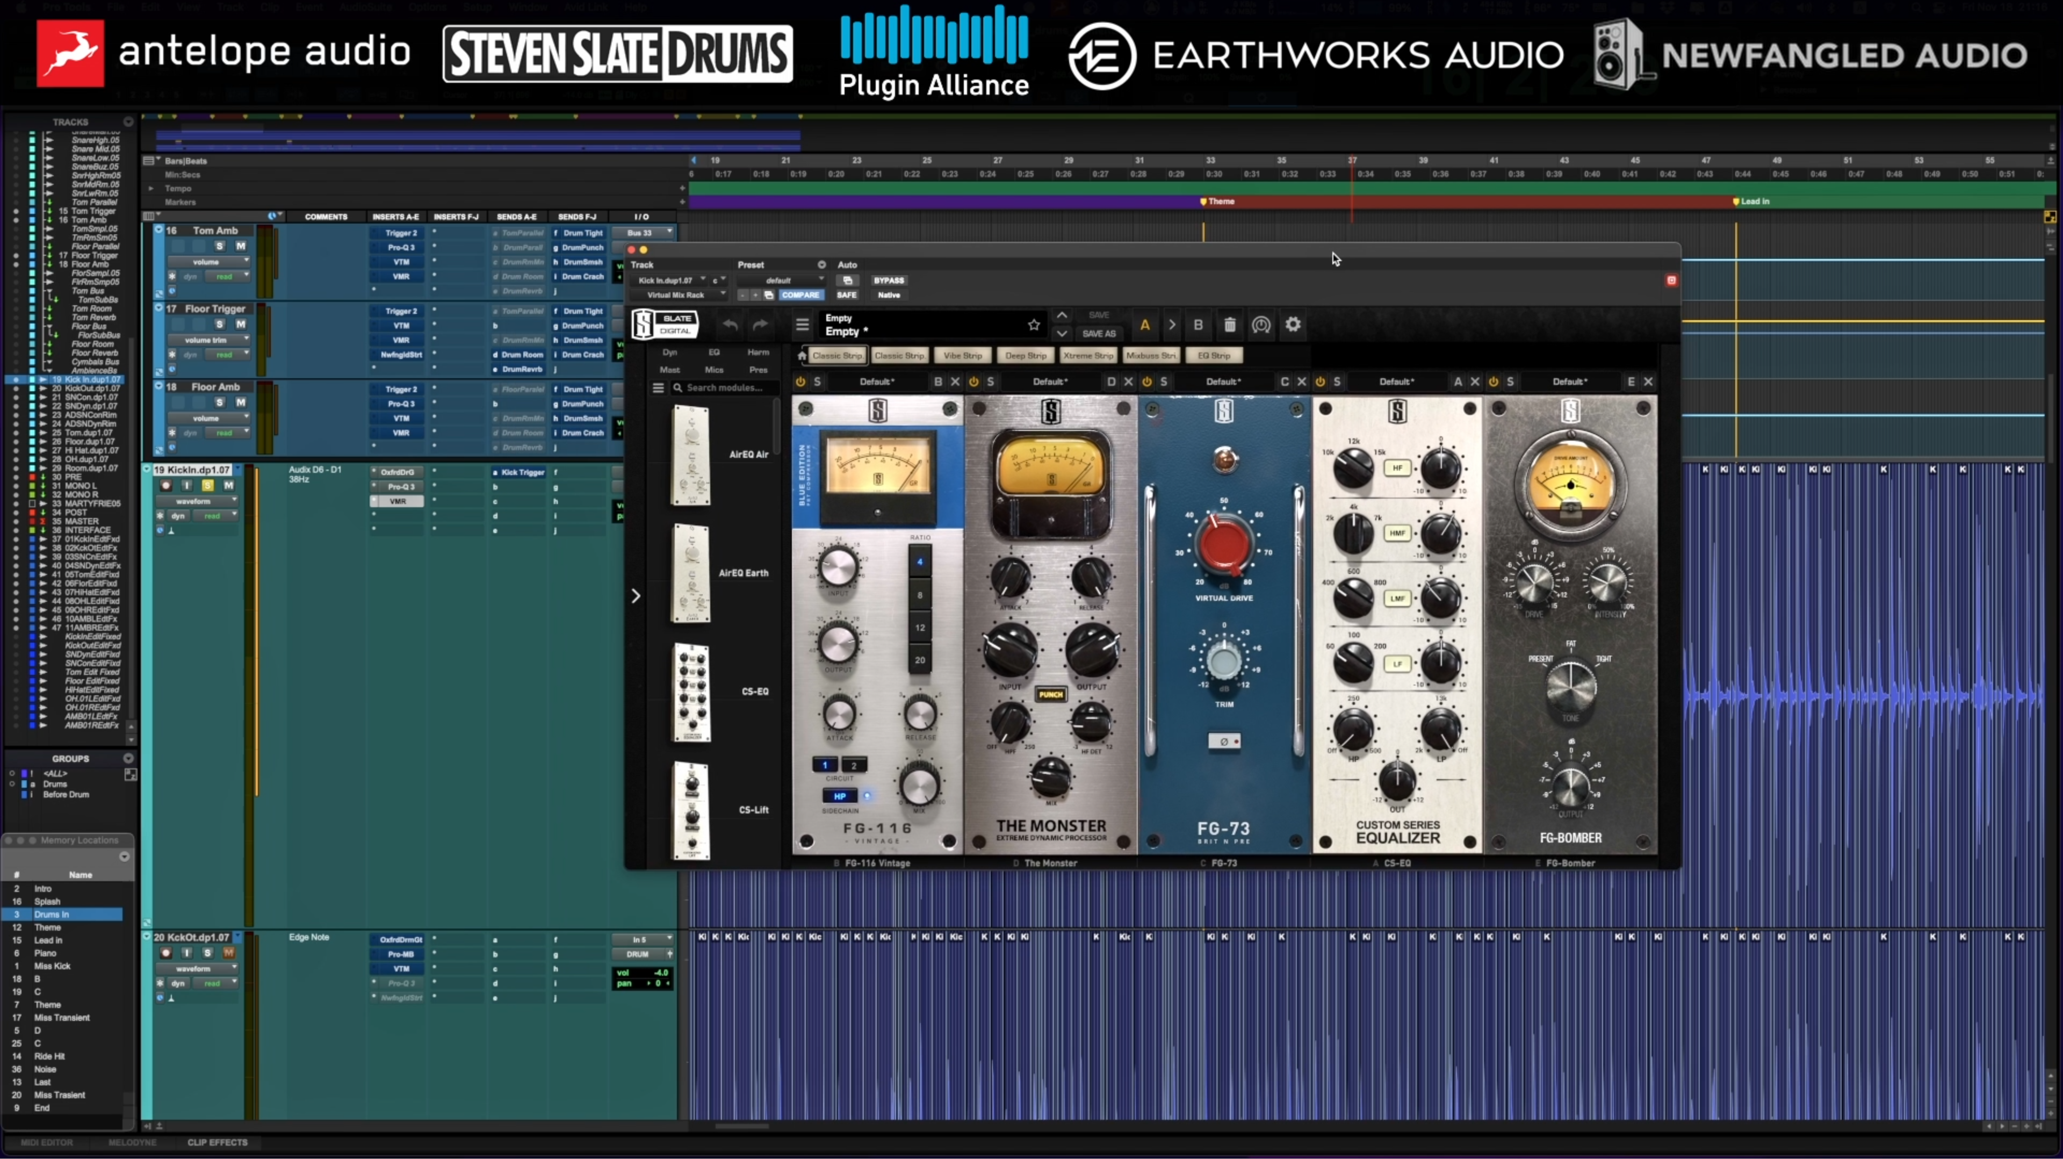Open Tom Amb track view volume dropdown
The image size is (2063, 1159).
pyautogui.click(x=208, y=261)
